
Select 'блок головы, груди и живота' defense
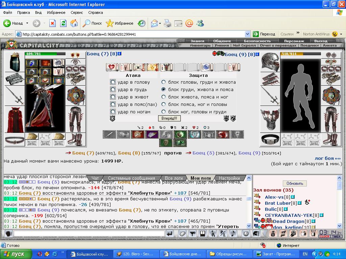tap(163, 82)
